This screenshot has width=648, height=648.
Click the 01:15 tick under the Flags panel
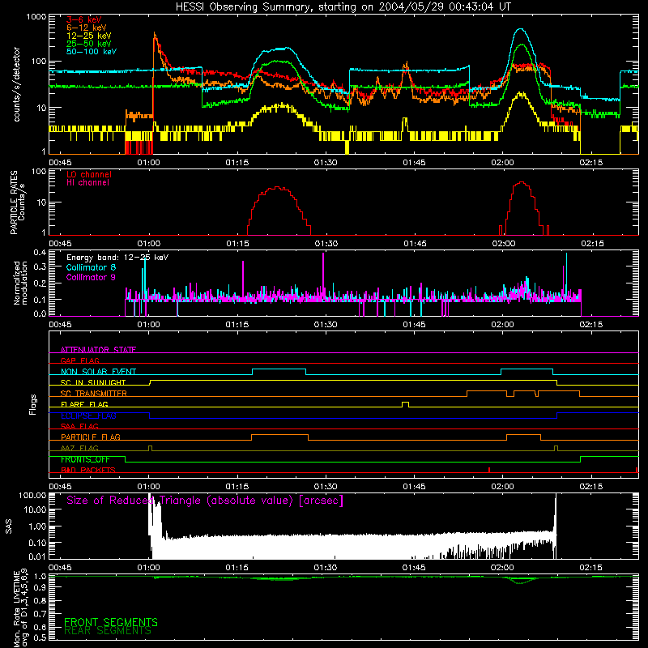click(237, 487)
